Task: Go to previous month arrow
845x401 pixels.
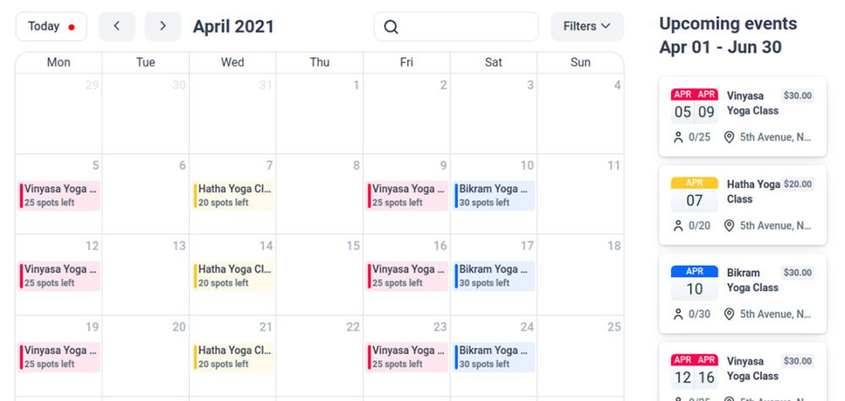Action: point(117,26)
